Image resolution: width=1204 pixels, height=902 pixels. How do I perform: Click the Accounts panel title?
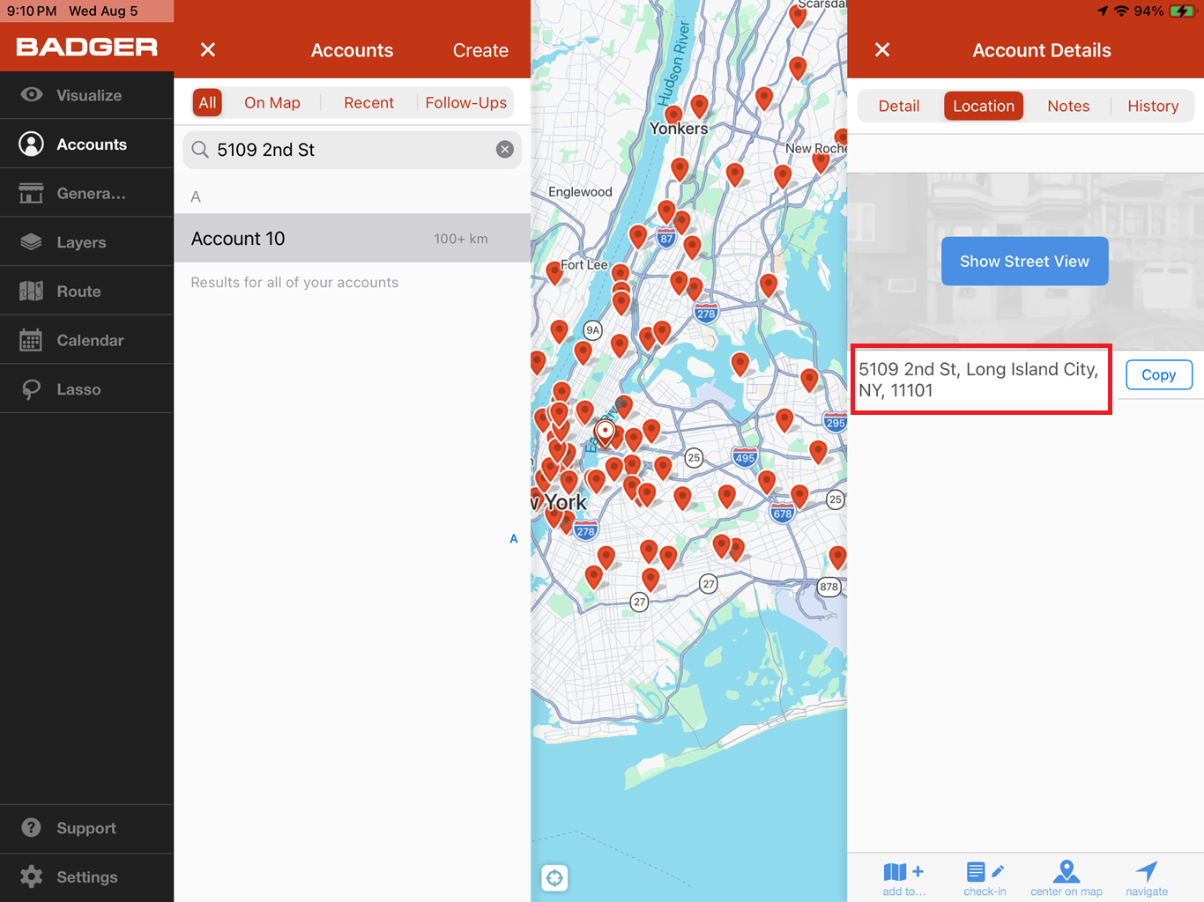click(x=352, y=50)
